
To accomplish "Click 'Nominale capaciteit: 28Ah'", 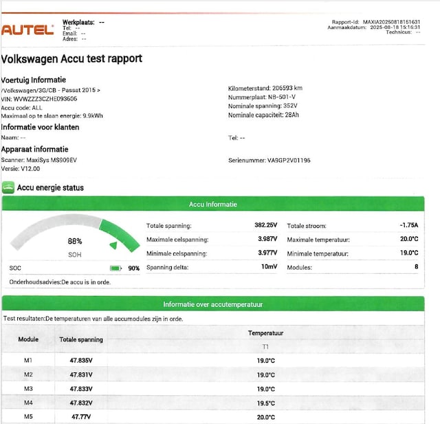I will pyautogui.click(x=263, y=115).
